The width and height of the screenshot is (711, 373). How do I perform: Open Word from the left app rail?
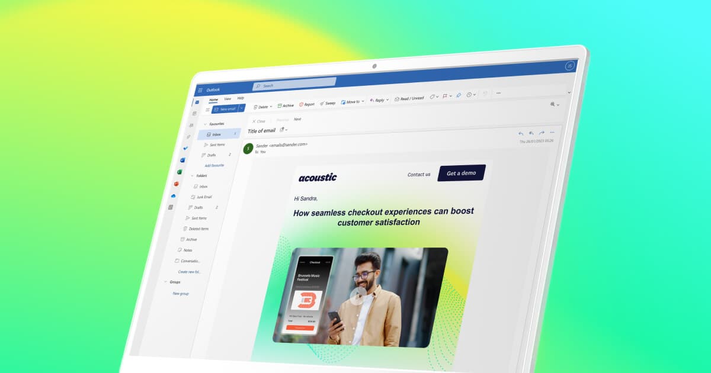(182, 160)
